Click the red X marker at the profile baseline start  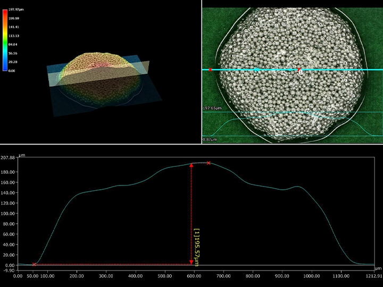click(34, 264)
